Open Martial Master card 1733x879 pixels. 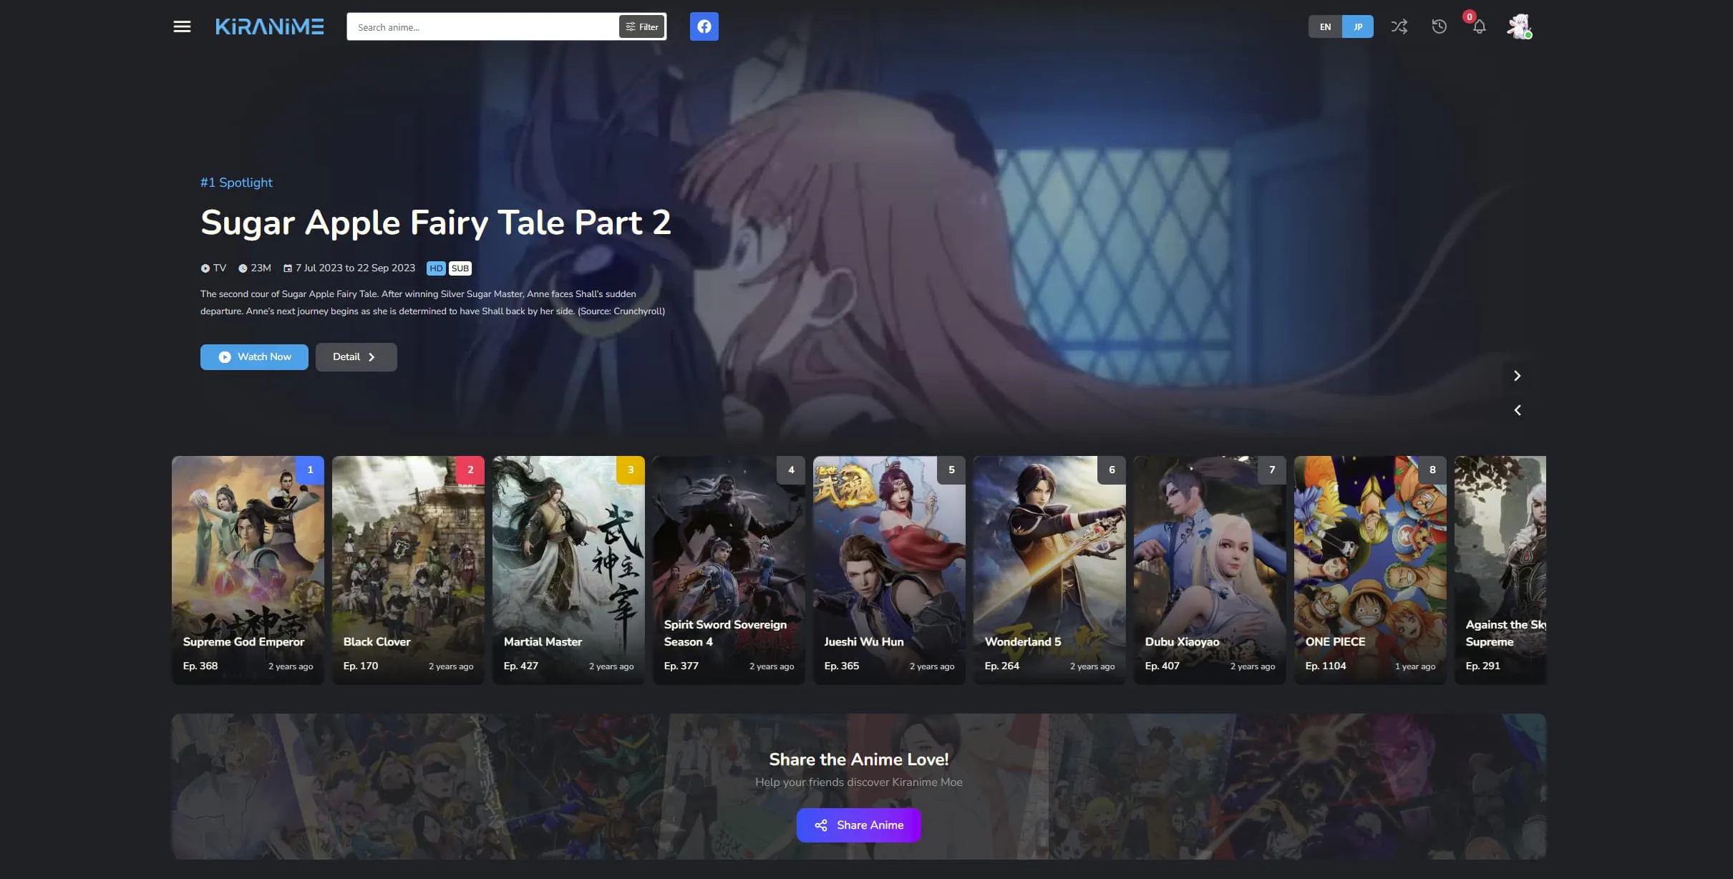point(568,570)
